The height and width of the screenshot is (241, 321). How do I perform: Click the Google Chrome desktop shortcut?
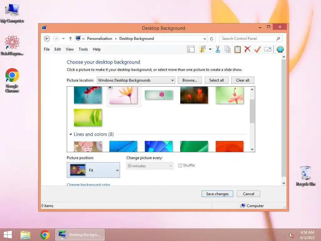tap(12, 80)
